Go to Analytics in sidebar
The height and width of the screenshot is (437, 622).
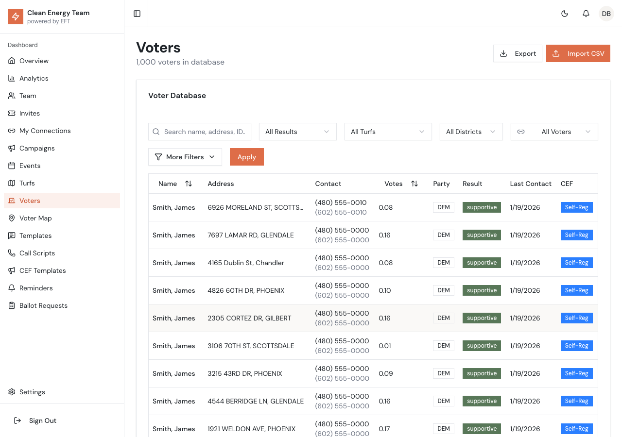pyautogui.click(x=34, y=78)
